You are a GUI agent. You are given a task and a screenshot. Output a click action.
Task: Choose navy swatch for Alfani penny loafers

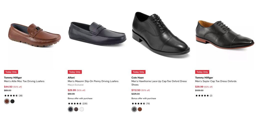(70, 109)
